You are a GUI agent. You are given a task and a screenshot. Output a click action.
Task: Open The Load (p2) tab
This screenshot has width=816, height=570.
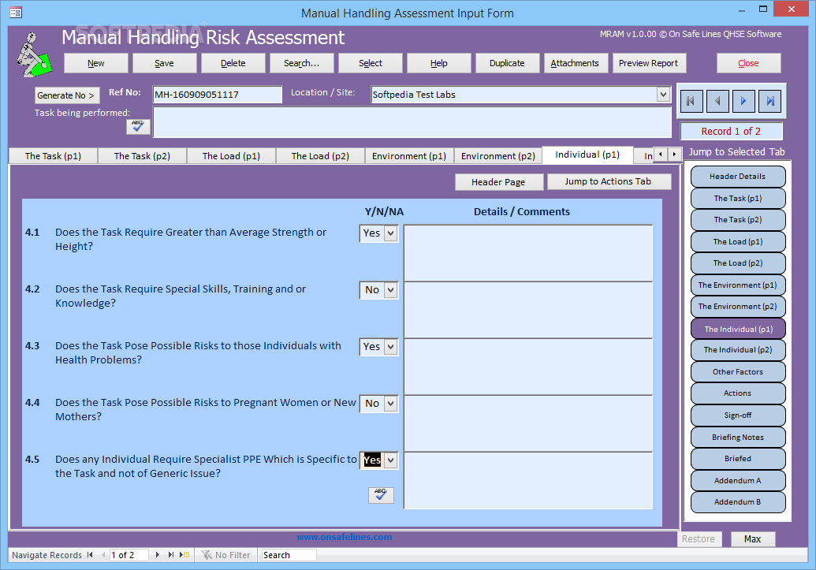(320, 155)
